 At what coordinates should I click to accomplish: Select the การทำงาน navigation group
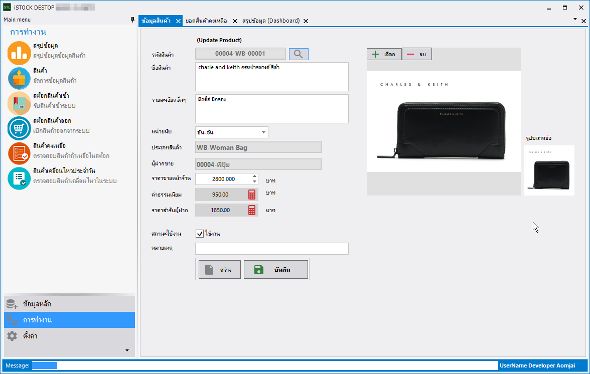click(70, 320)
